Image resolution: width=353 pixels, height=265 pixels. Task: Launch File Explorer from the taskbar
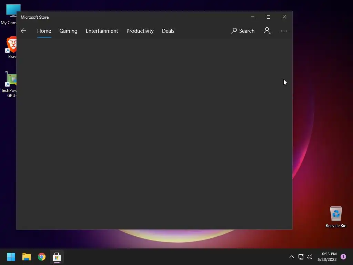click(26, 257)
